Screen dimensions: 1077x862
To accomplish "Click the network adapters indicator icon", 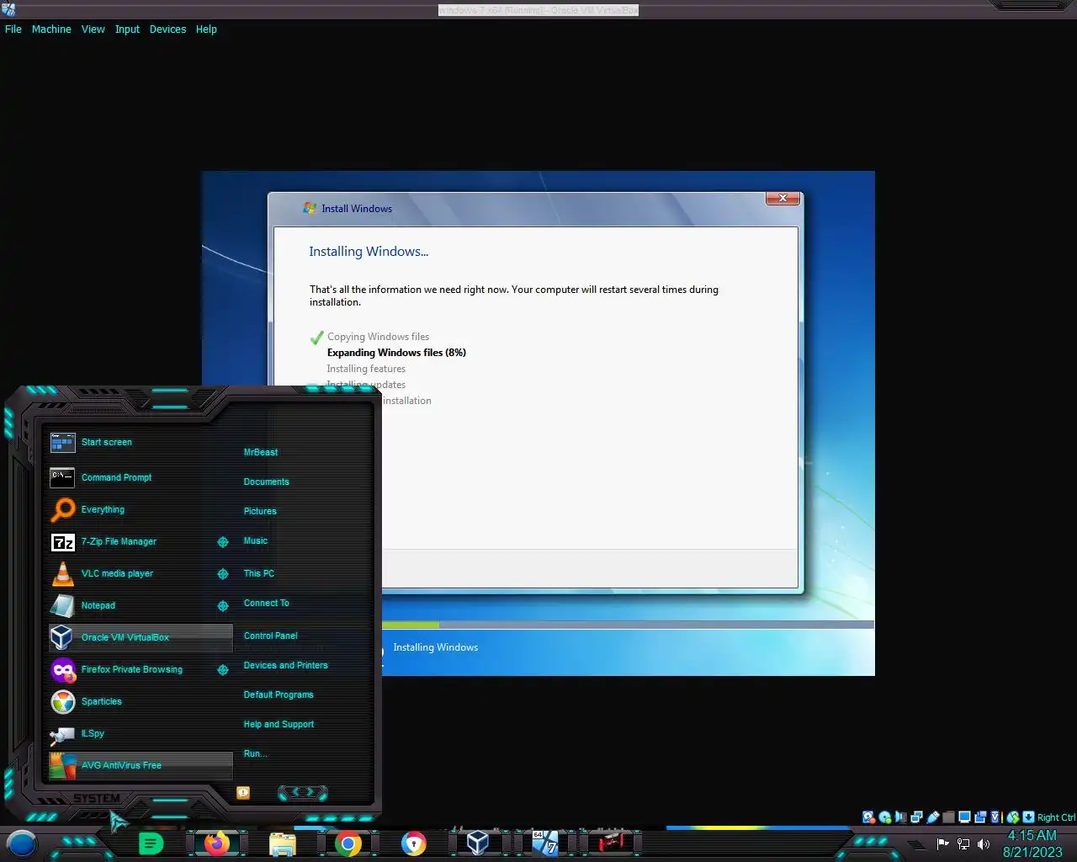I will 916,817.
